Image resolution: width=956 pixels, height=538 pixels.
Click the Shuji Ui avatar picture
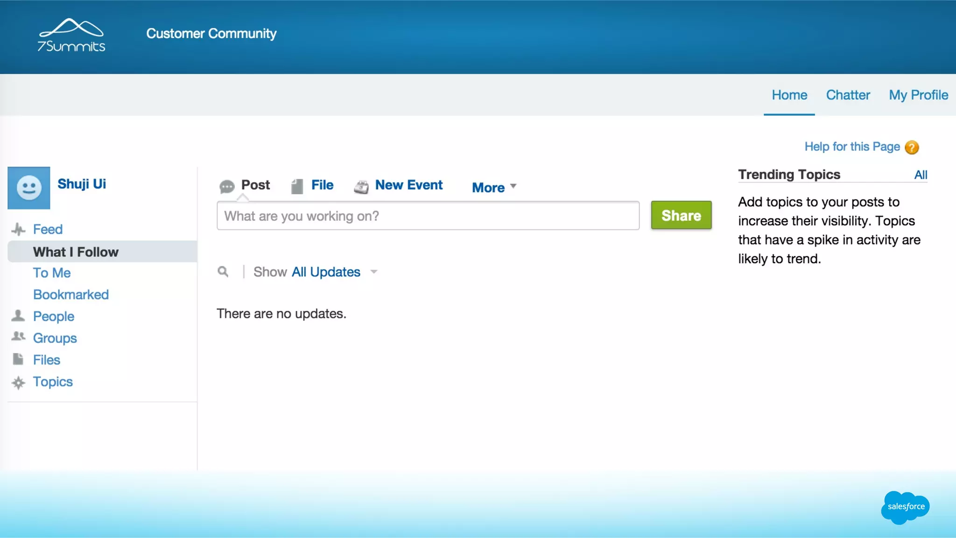click(x=29, y=188)
